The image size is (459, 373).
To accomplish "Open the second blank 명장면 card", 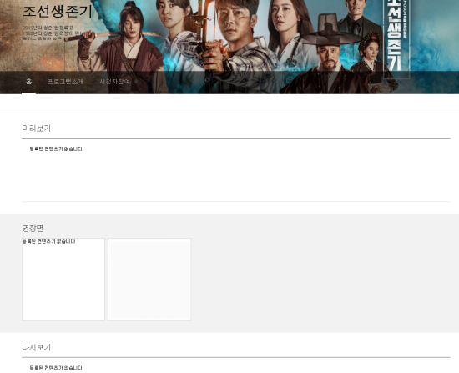I will [x=149, y=280].
